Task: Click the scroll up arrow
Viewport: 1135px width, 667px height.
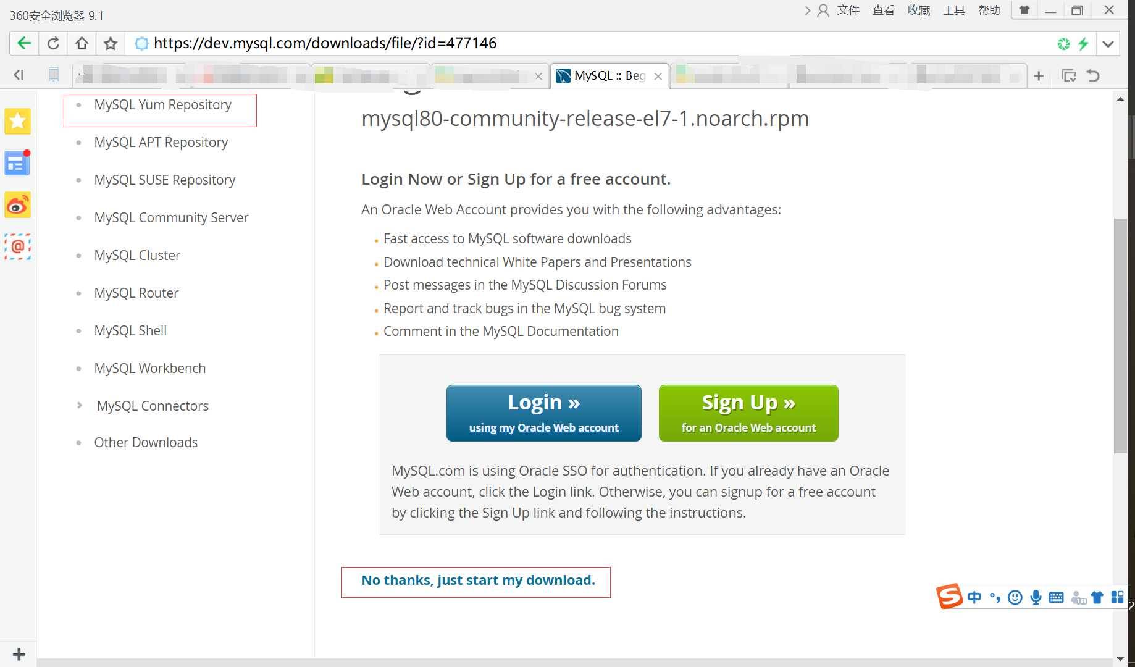Action: pyautogui.click(x=1120, y=99)
